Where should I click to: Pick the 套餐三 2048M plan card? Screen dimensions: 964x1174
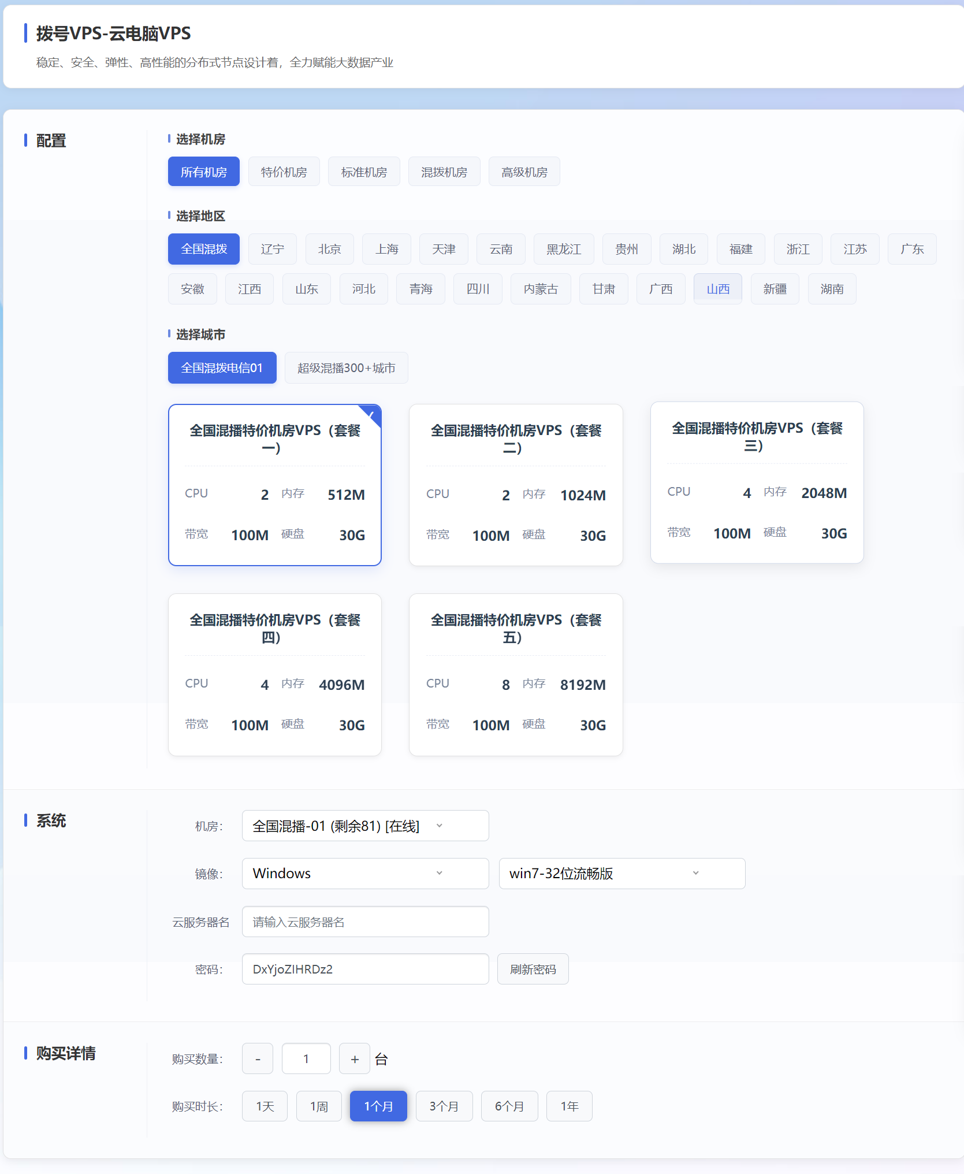click(x=756, y=482)
